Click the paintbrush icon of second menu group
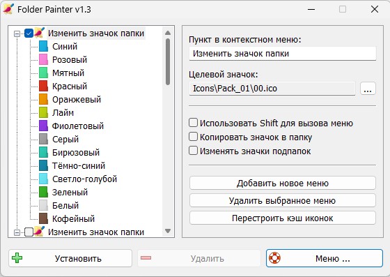Viewport: 390px width, 277px height. pyautogui.click(x=39, y=232)
